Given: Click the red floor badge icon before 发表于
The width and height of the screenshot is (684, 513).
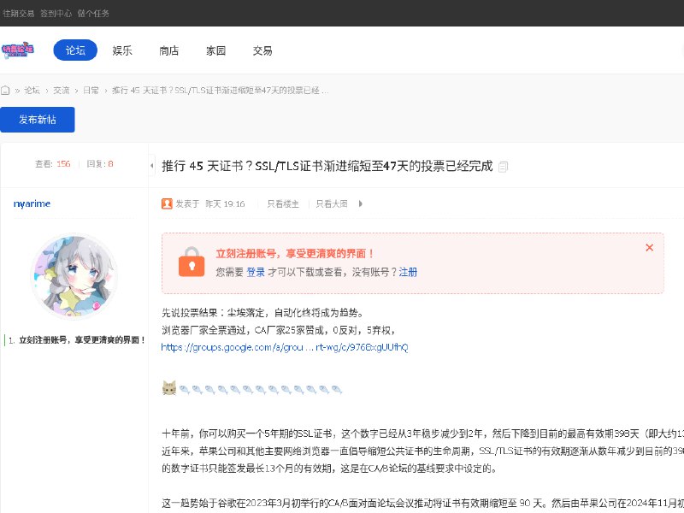Looking at the screenshot, I should [168, 203].
